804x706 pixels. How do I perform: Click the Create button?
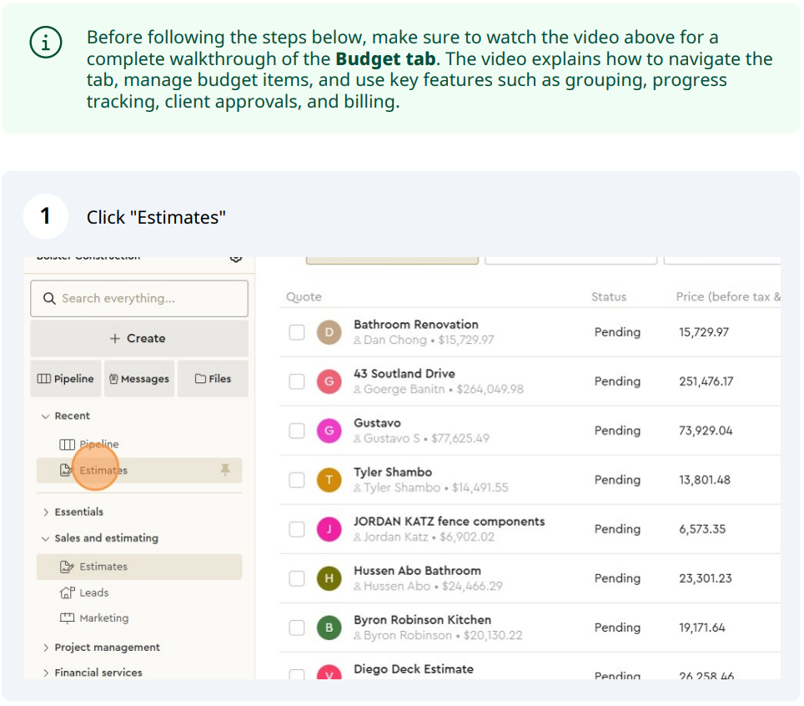tap(138, 339)
